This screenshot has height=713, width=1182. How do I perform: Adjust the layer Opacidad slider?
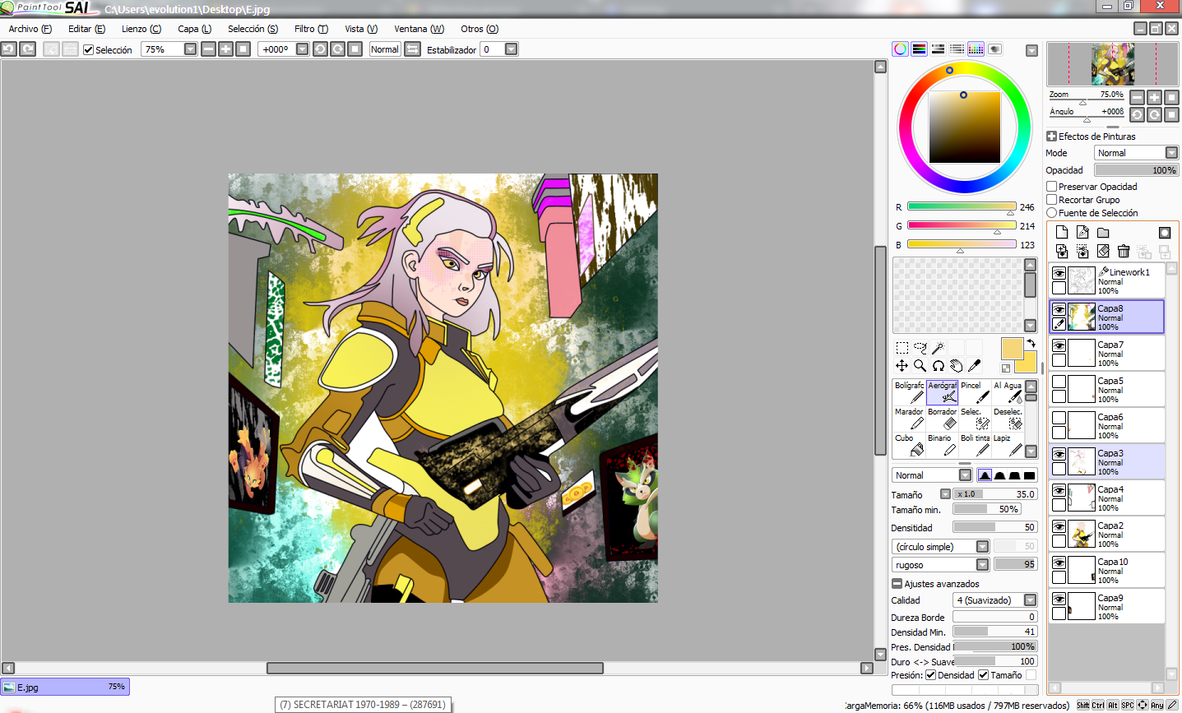[x=1137, y=170]
